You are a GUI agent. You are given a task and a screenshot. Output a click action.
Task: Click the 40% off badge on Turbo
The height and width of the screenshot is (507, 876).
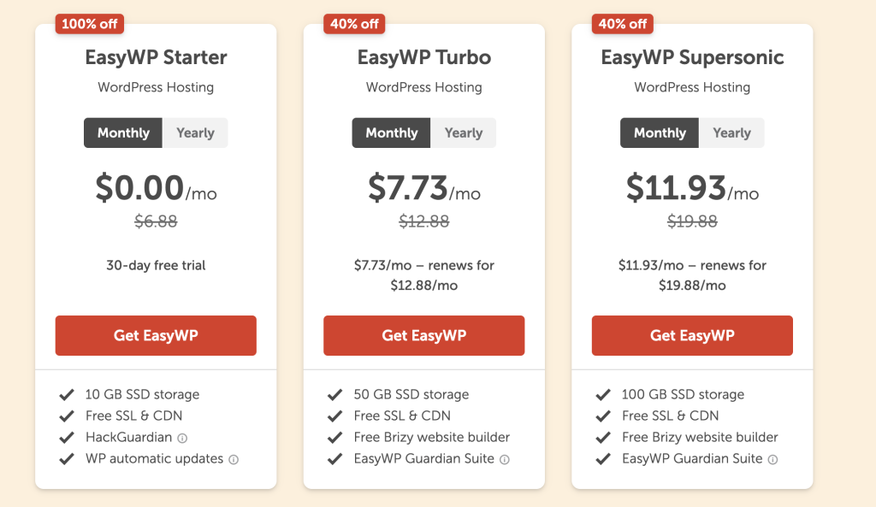coord(355,24)
